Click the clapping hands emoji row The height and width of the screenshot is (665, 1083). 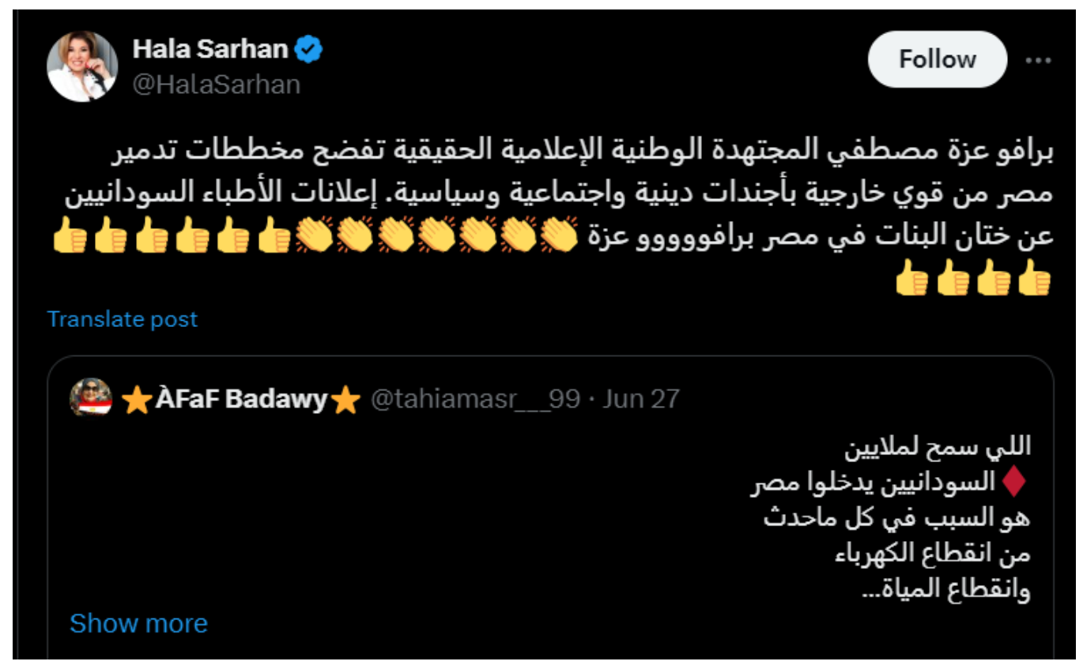pos(436,236)
